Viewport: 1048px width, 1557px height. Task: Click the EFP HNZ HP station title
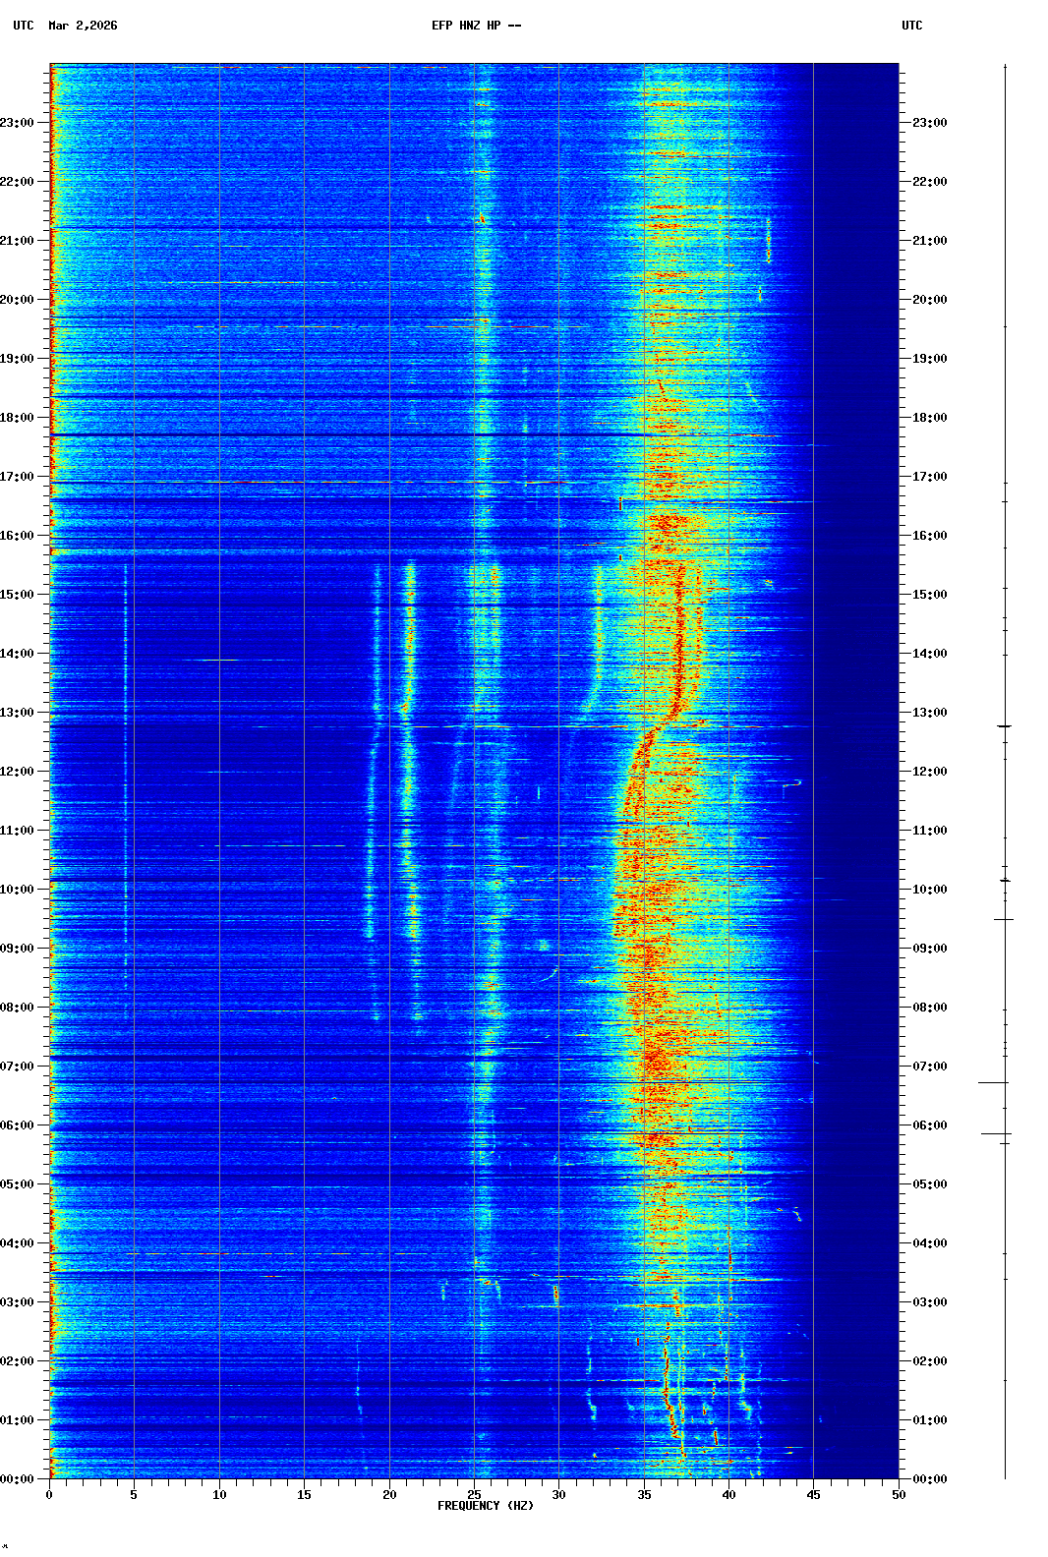[476, 26]
